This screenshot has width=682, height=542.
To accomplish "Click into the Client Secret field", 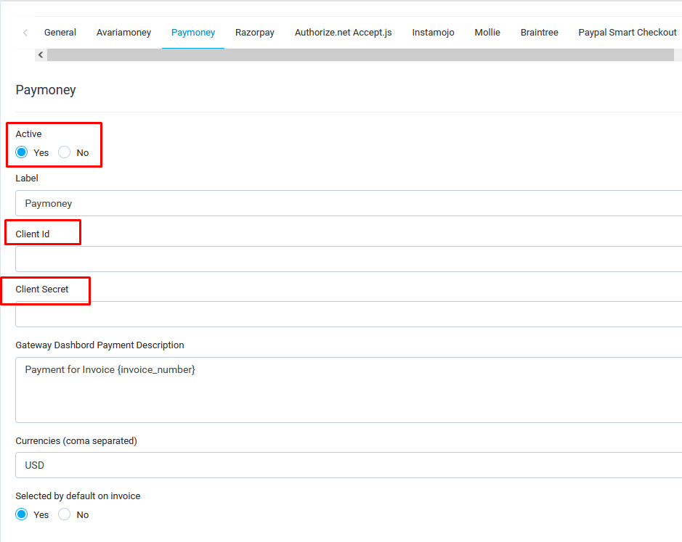I will [x=349, y=315].
